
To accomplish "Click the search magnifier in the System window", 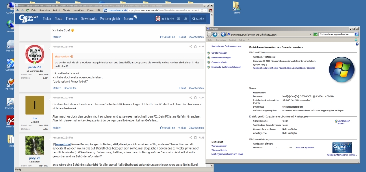I will click(x=356, y=35).
